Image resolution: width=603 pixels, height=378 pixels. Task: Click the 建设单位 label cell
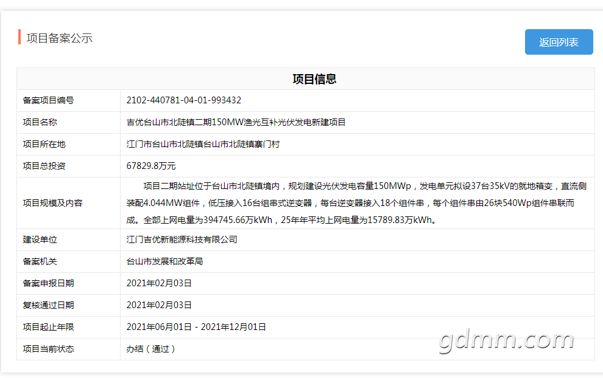pos(68,240)
